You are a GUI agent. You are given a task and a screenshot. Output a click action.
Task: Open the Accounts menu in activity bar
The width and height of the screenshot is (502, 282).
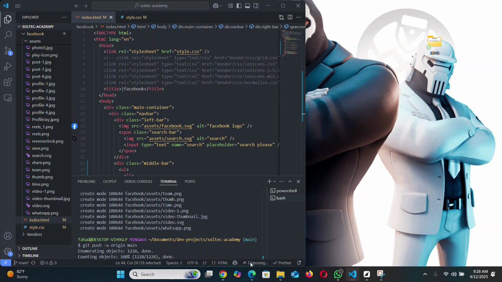coord(8,236)
